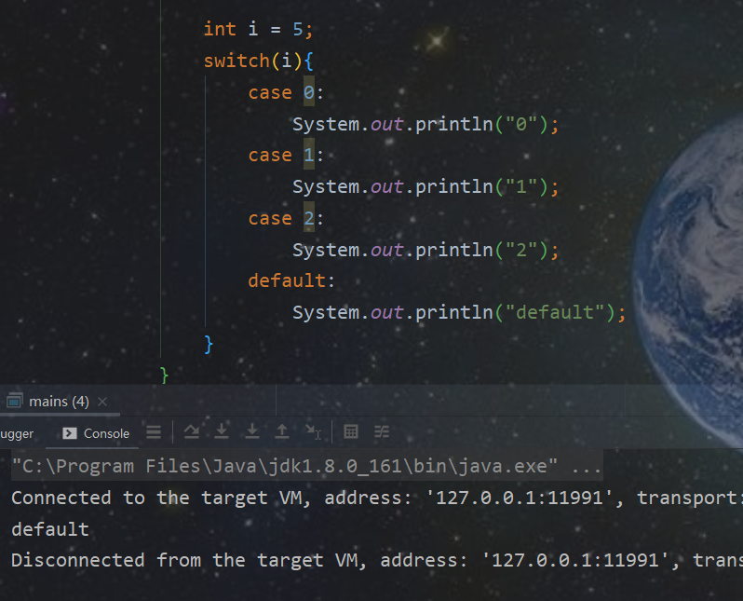This screenshot has width=743, height=601.
Task: Click the Step Over debug icon
Action: point(192,431)
